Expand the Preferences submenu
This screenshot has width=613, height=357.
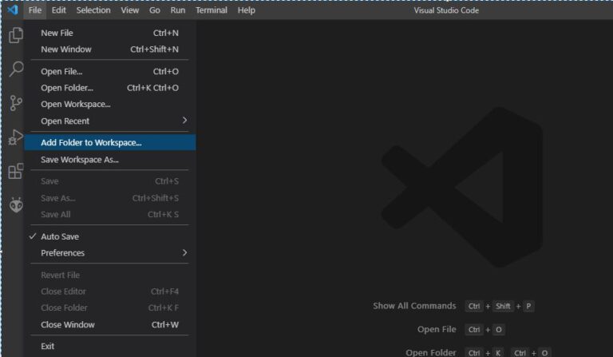[x=110, y=253]
